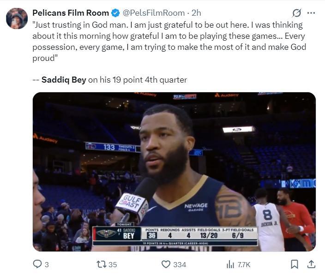Open the Pelicans Film Room profile picture

click(x=17, y=18)
